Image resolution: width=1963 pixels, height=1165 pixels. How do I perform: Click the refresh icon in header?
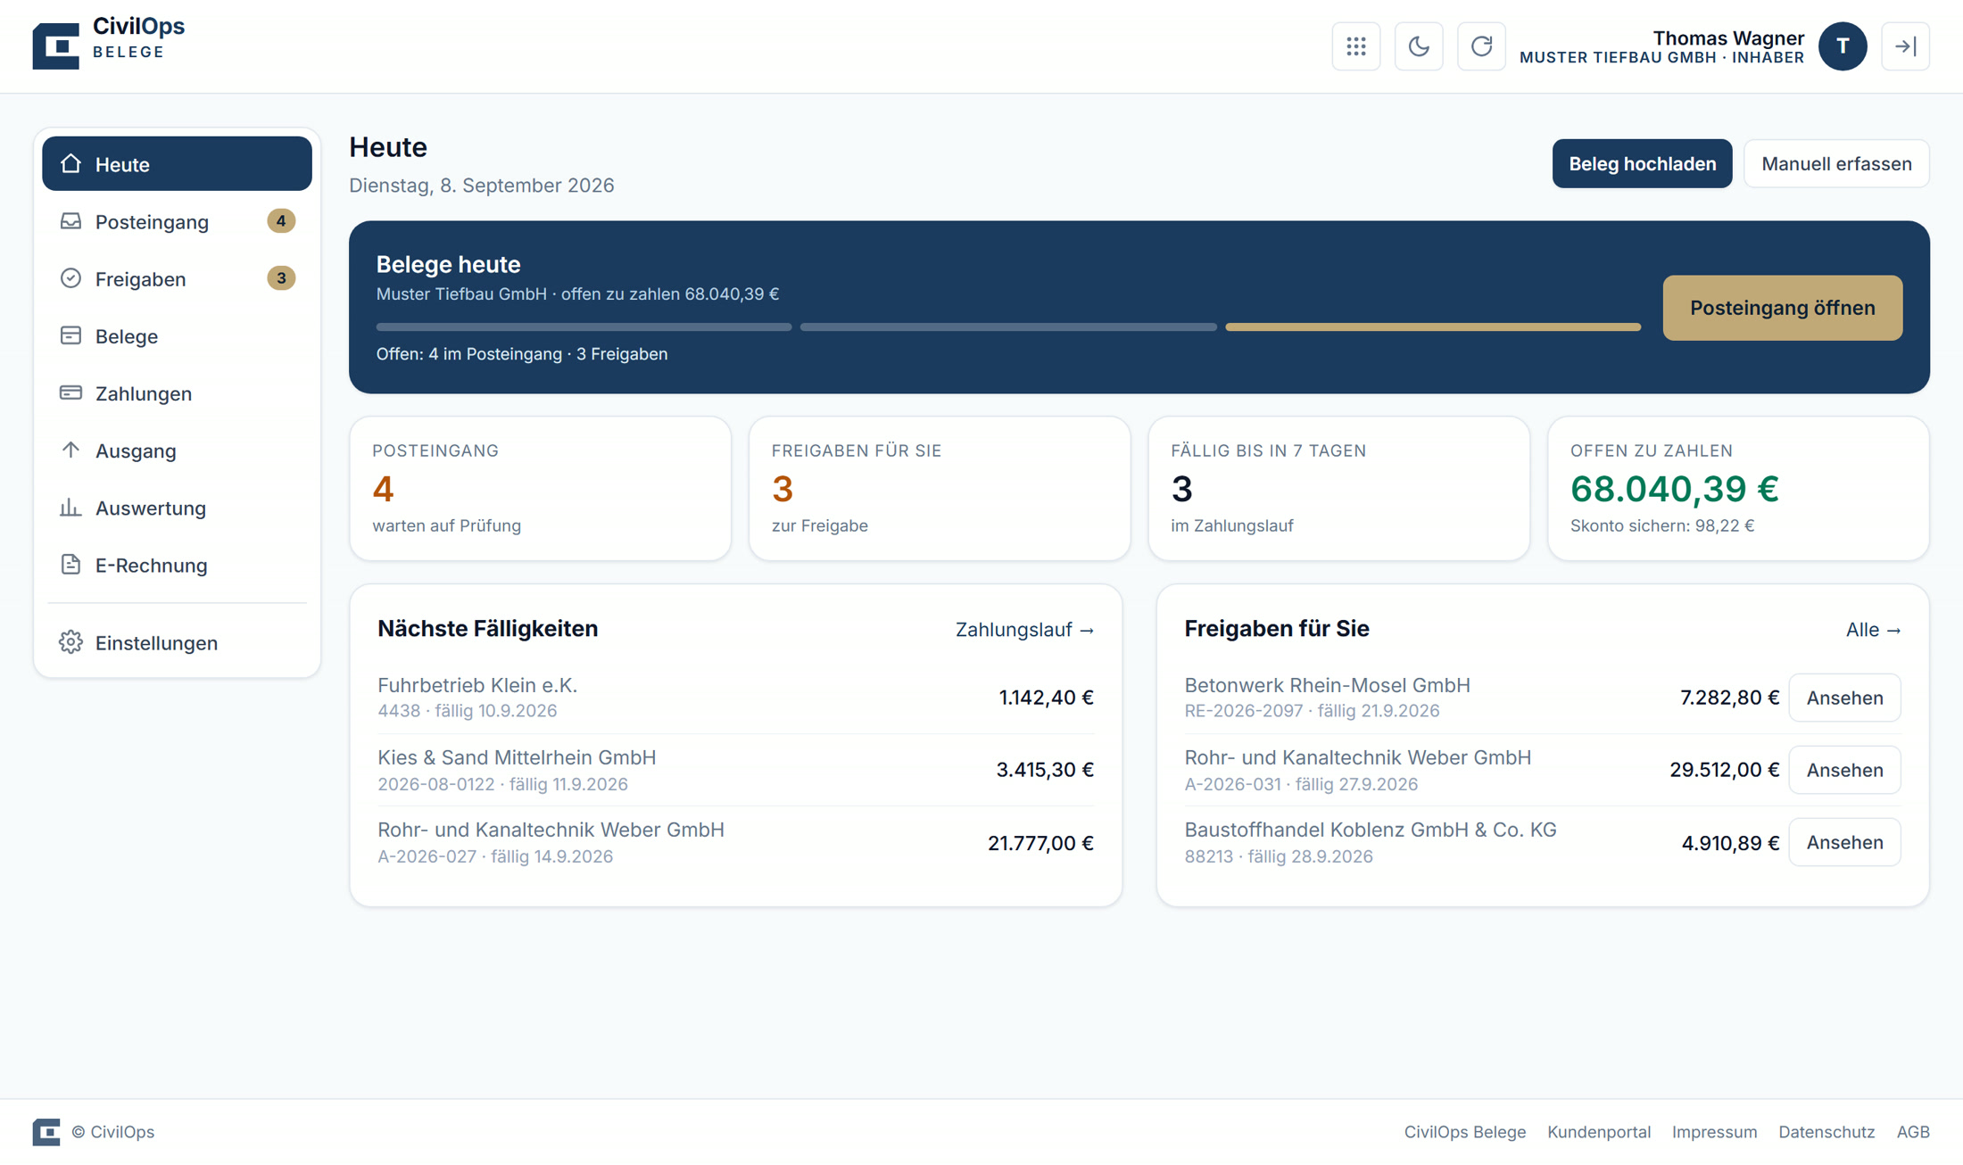(1481, 46)
